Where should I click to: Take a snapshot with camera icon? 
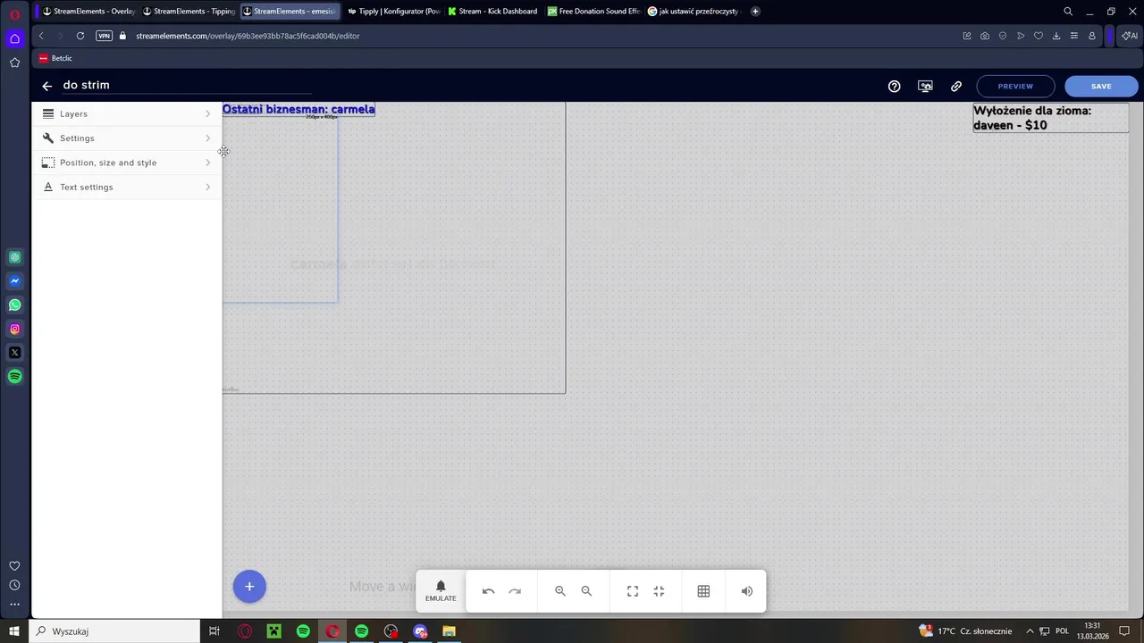(985, 36)
